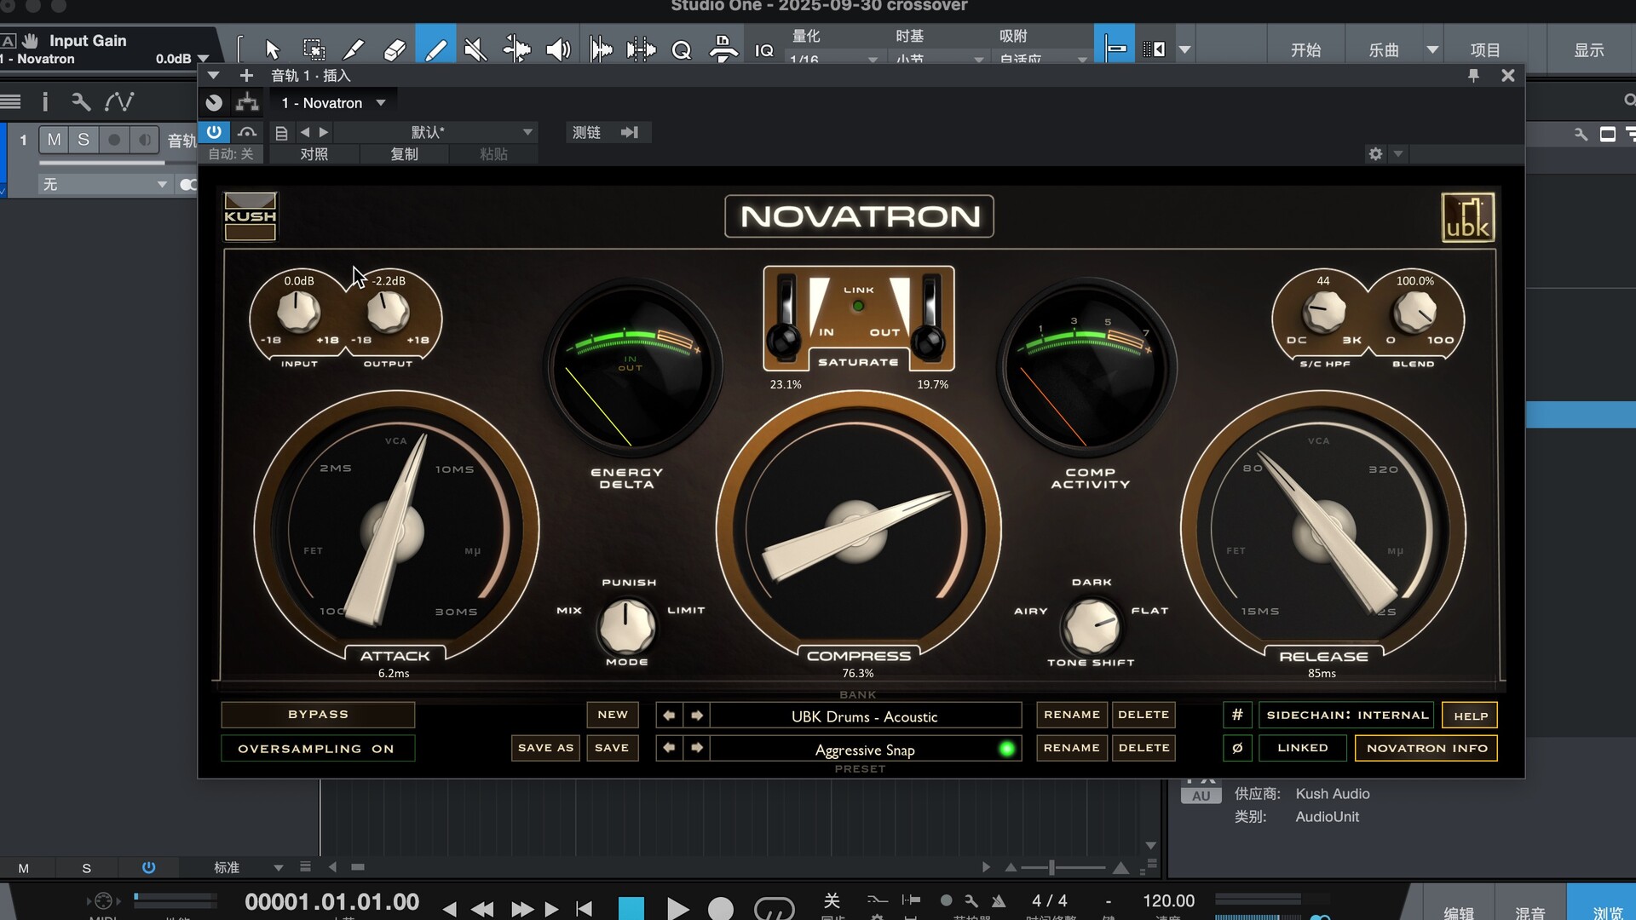This screenshot has height=920, width=1636.
Task: Open the Sidechain: Internal selector
Action: click(x=1346, y=716)
